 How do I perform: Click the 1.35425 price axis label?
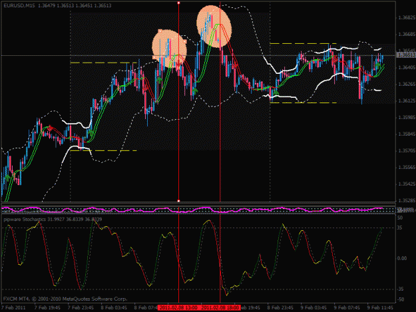407,184
